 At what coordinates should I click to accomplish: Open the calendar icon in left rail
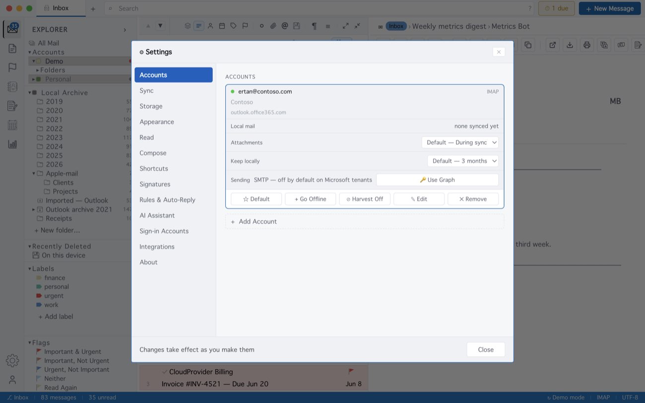pos(12,125)
